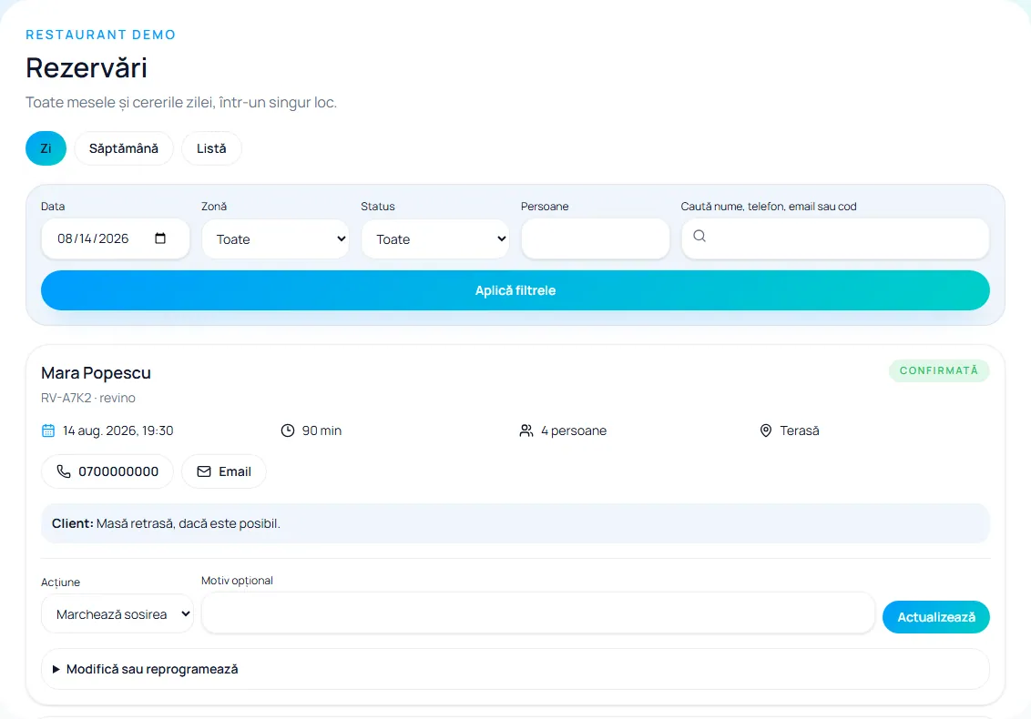Open the Acțiune dropdown showing Marchează sosirea

tap(117, 613)
